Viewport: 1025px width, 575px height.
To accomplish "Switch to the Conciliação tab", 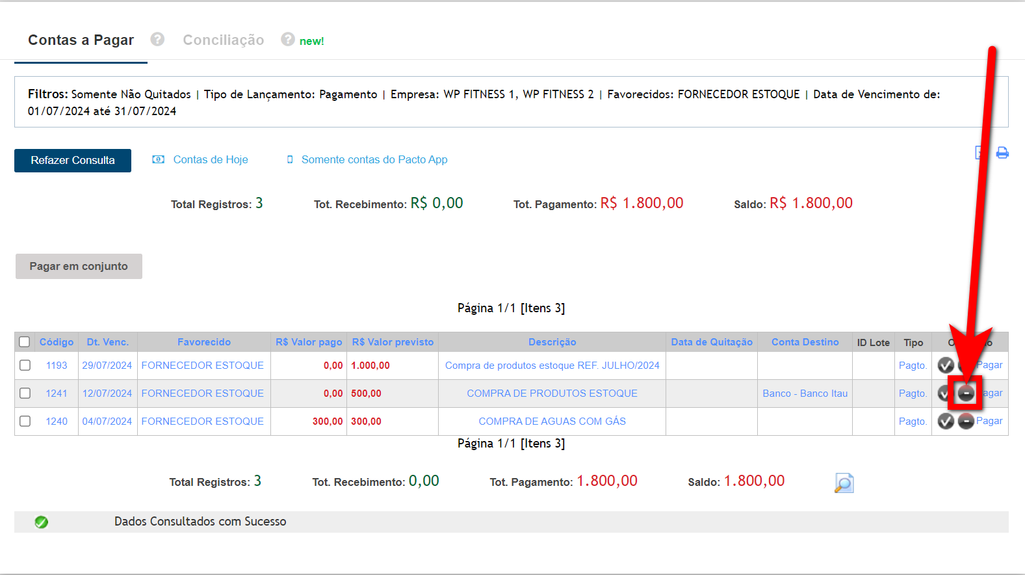I will point(223,40).
